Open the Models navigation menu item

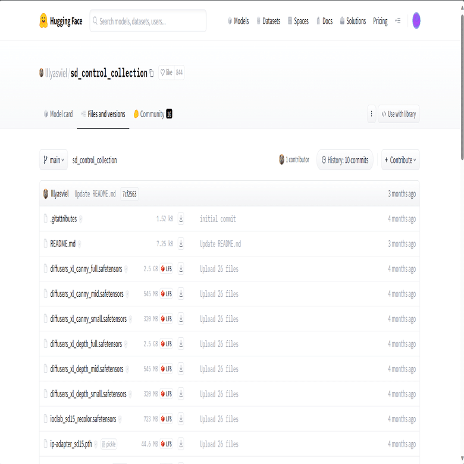tap(238, 21)
